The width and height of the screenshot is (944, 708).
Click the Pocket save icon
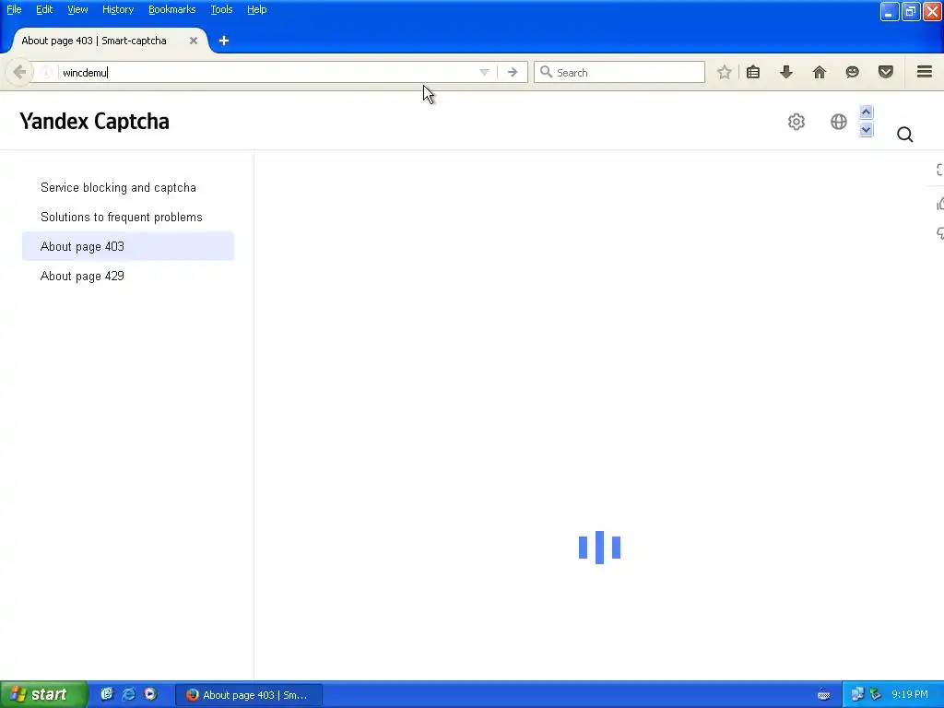tap(886, 72)
